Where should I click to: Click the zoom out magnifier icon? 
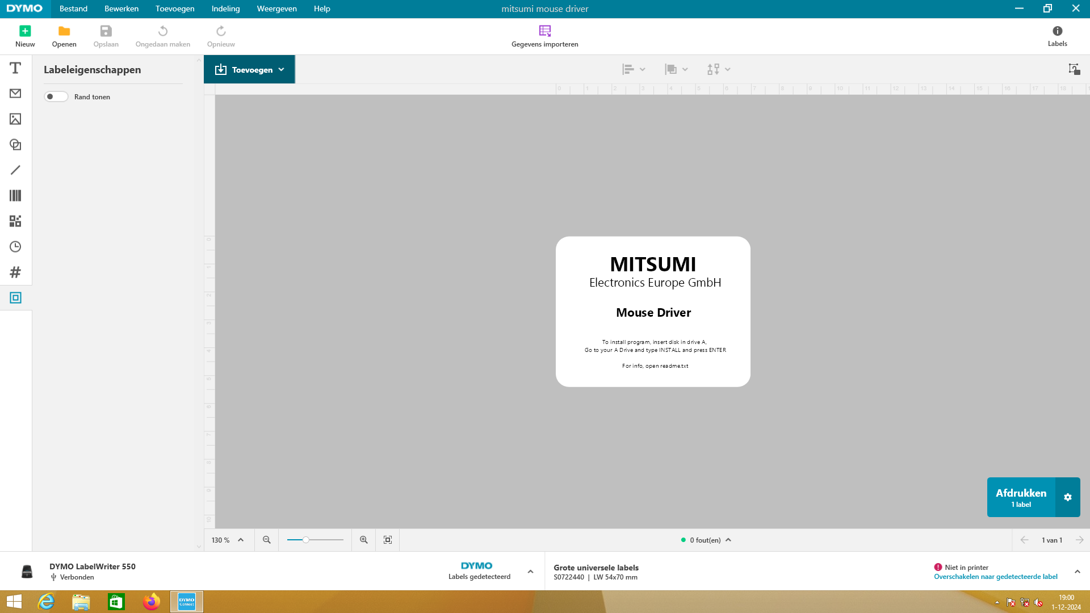[x=267, y=540]
